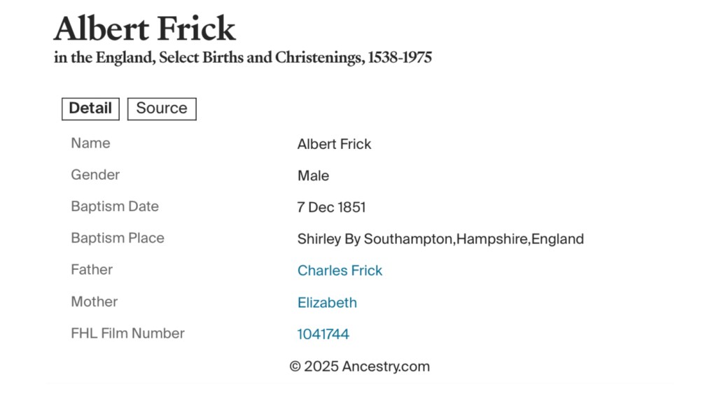The image size is (717, 405).
Task: Click the Father field label
Action: point(92,269)
